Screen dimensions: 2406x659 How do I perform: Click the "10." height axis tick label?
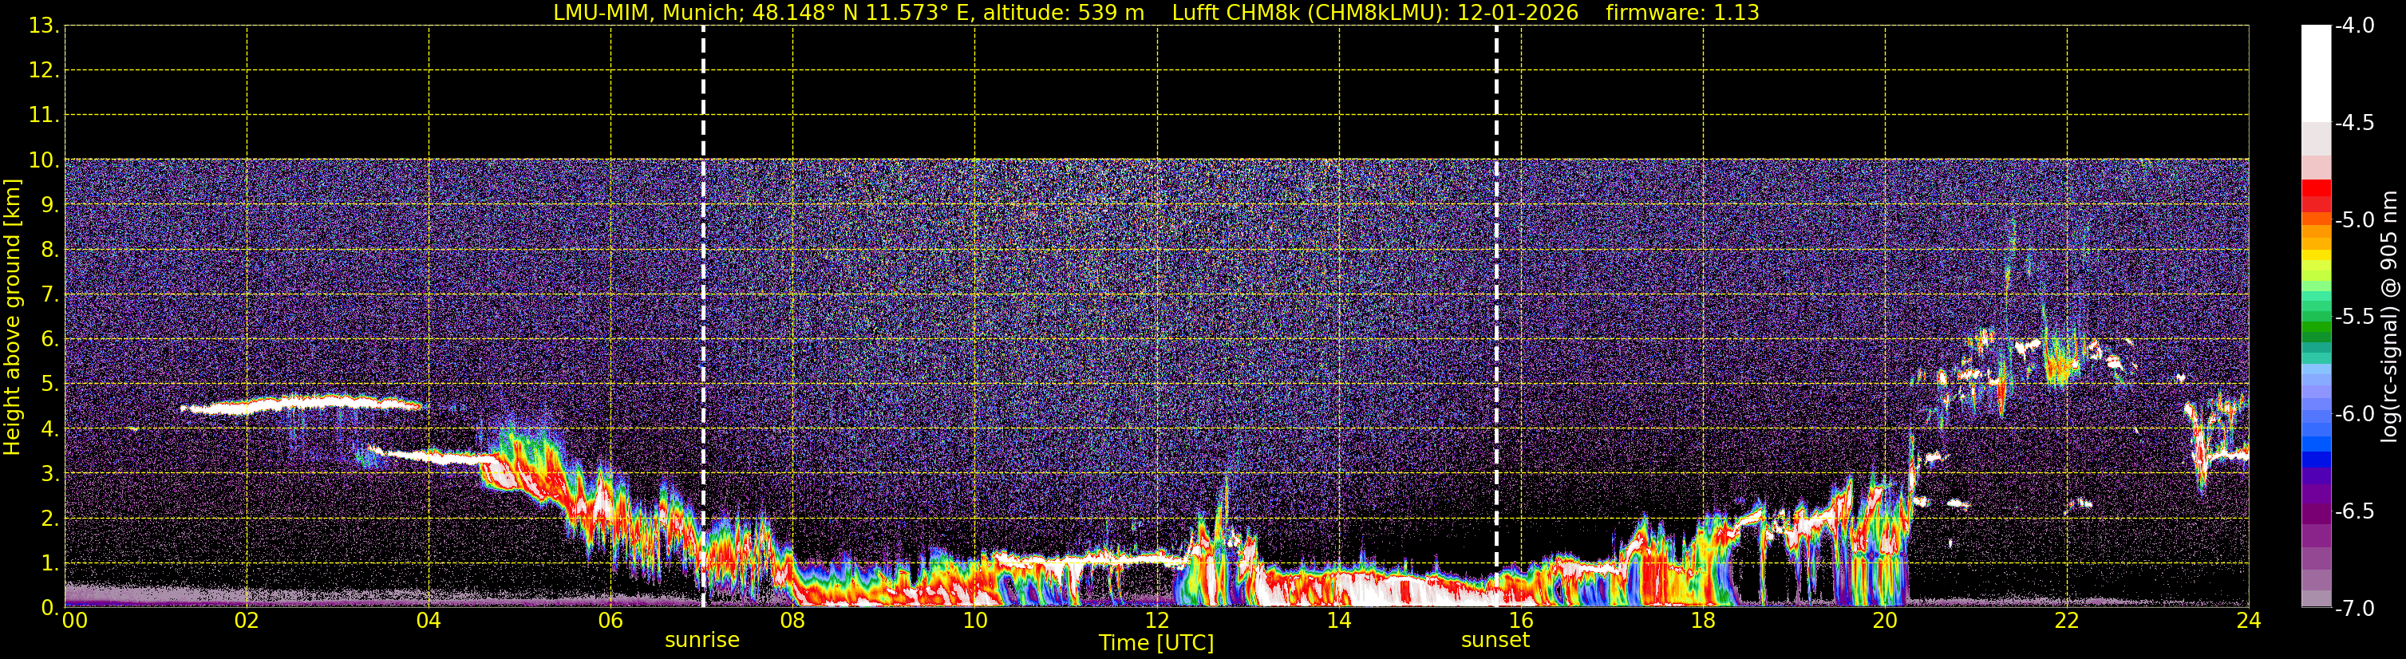tap(44, 160)
